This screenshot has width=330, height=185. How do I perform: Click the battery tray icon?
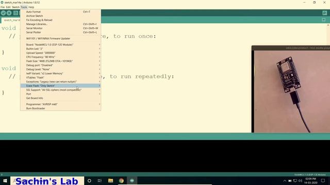pos(290,180)
